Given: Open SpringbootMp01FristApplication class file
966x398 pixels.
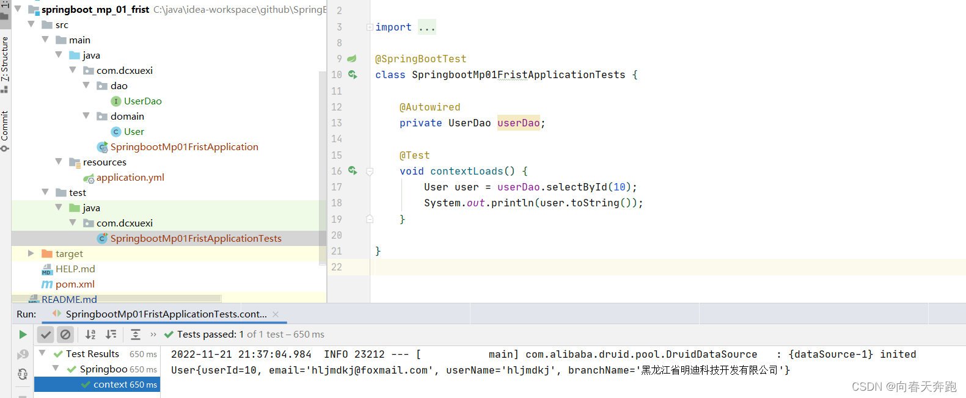Looking at the screenshot, I should click(x=185, y=147).
